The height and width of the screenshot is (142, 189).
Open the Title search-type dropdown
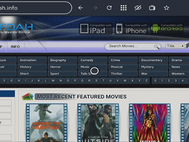coord(175,46)
